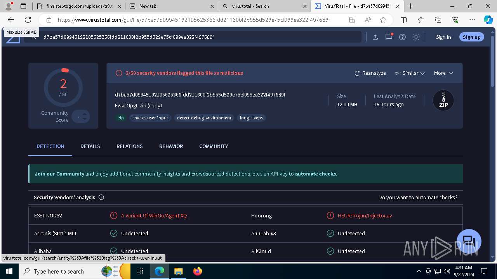Open the Favorites list
Viewport: 497px width, 279px height.
[421, 20]
